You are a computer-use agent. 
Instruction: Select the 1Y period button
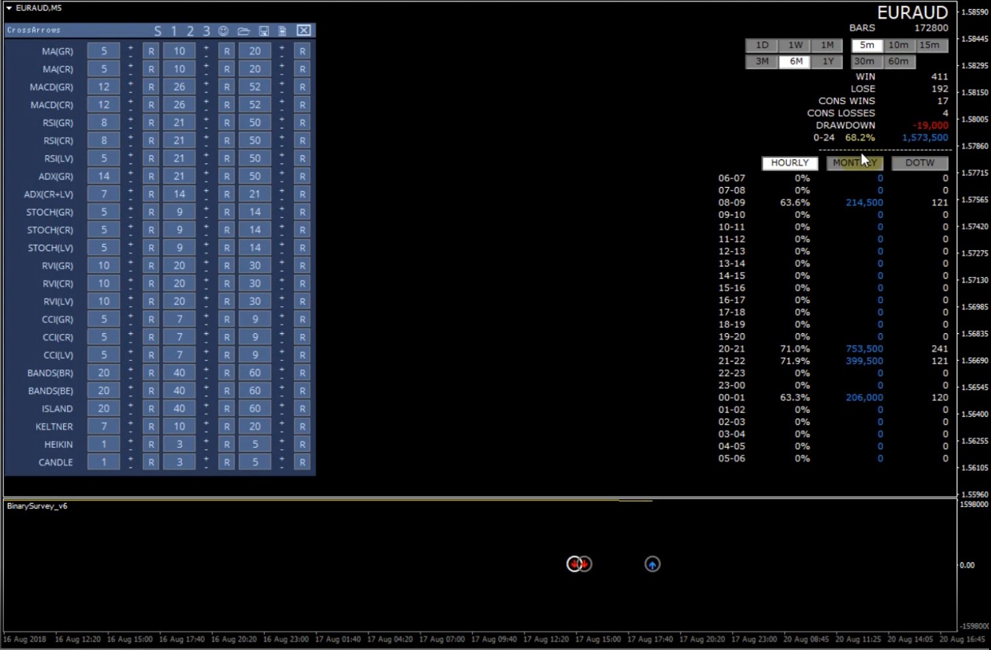[x=828, y=61]
